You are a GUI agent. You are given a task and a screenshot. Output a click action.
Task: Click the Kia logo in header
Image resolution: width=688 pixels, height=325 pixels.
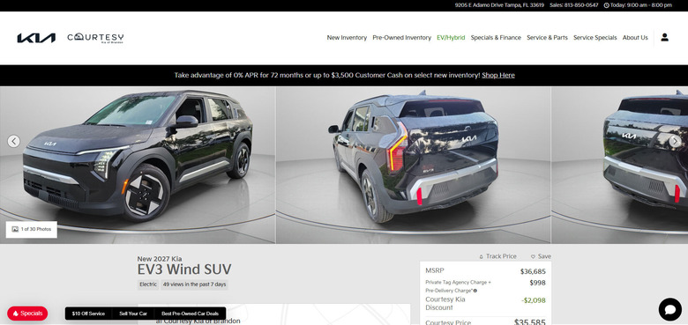(36, 38)
